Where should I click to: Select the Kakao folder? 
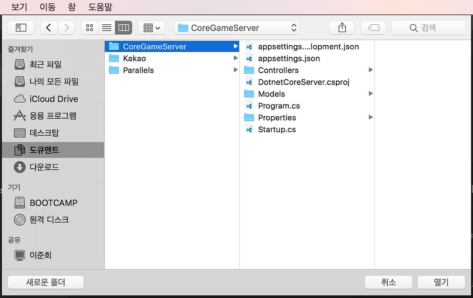(172, 58)
